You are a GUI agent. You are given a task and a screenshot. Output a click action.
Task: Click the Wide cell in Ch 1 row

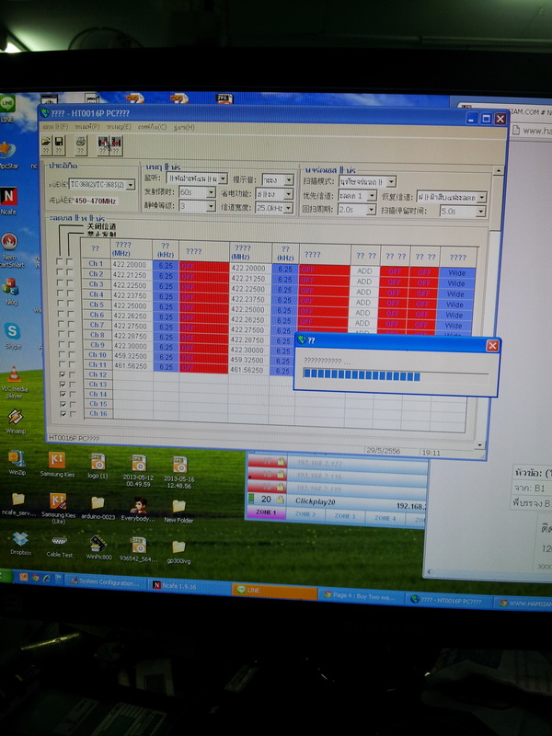tap(456, 272)
